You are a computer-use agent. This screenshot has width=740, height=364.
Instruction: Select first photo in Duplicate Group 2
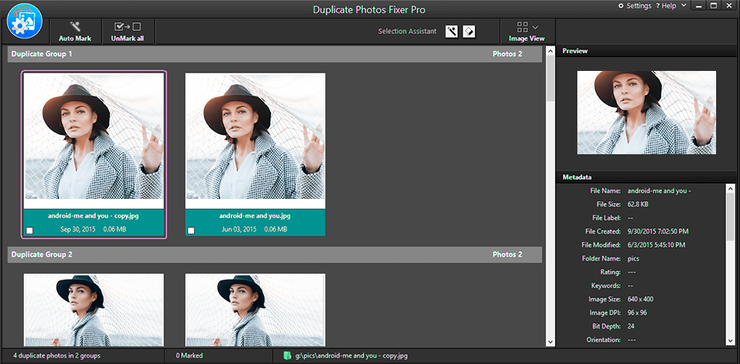tap(93, 308)
